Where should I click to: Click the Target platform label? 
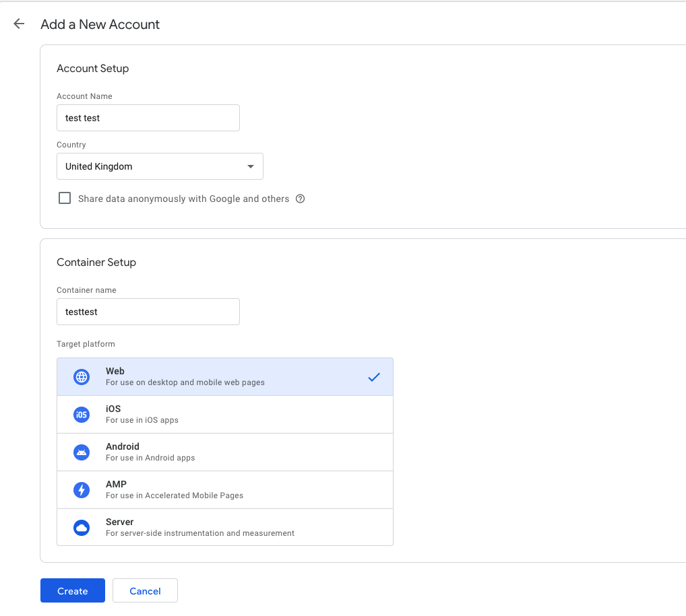(86, 344)
